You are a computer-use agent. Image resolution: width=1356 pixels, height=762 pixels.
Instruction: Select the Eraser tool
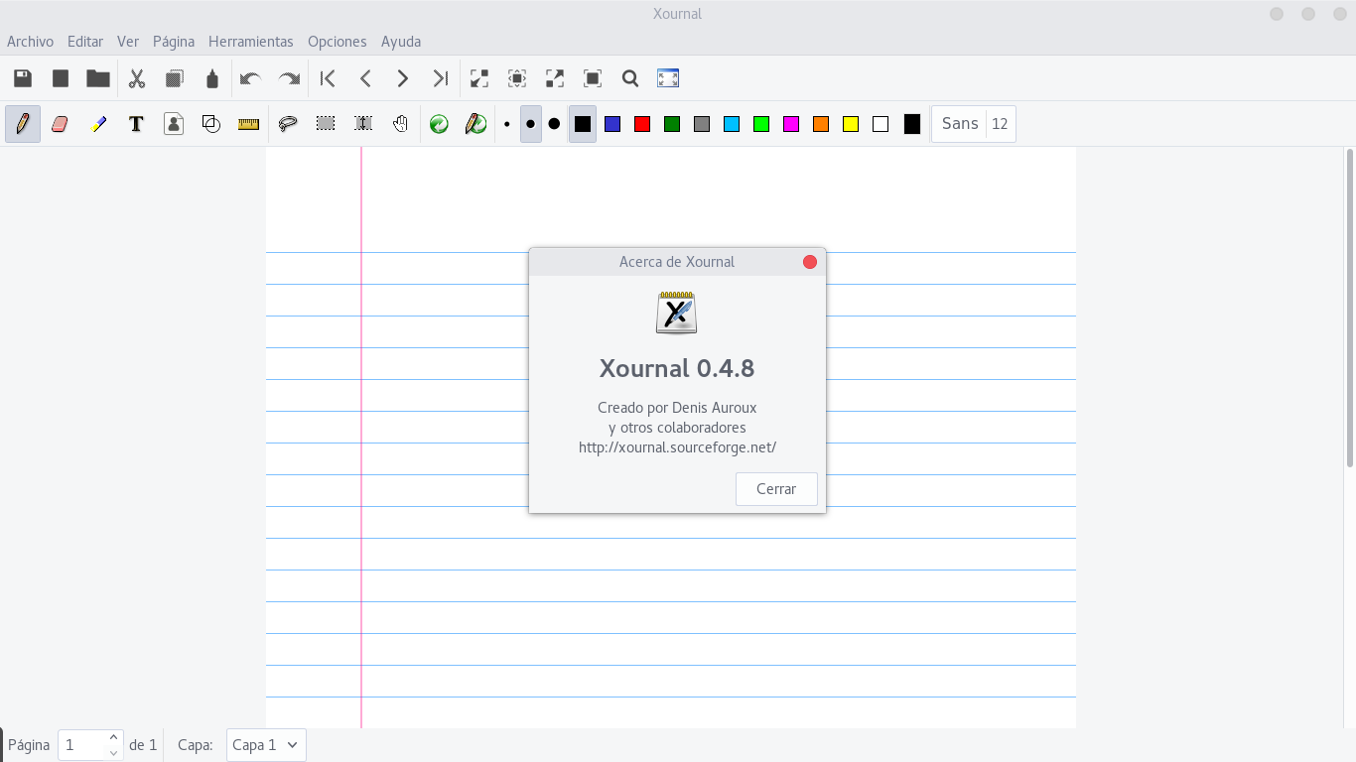(x=60, y=124)
